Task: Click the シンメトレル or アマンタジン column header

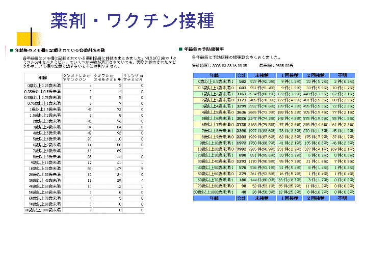Action: (x=76, y=76)
